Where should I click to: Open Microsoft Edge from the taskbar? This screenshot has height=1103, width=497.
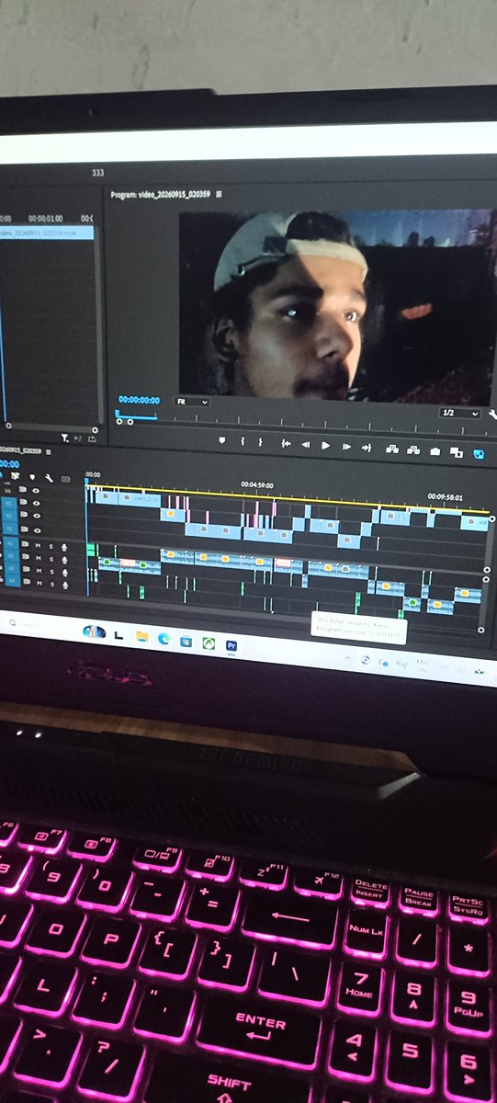tap(164, 638)
